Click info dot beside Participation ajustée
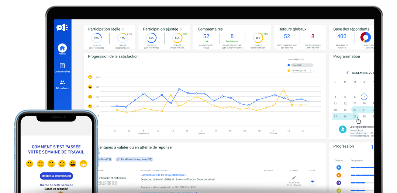The height and width of the screenshot is (193, 397). point(181,29)
